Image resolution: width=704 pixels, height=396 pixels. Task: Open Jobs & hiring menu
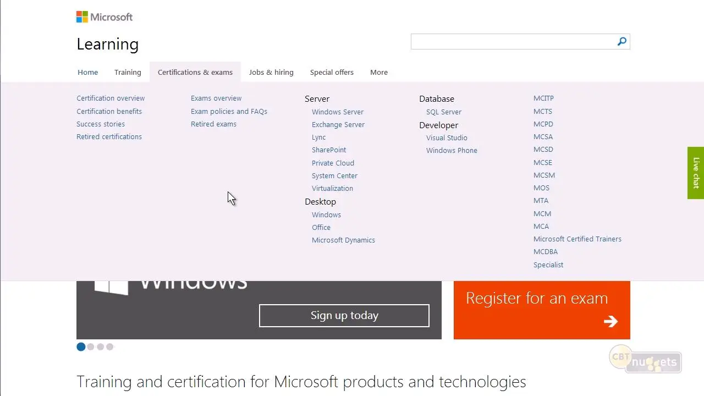coord(271,72)
